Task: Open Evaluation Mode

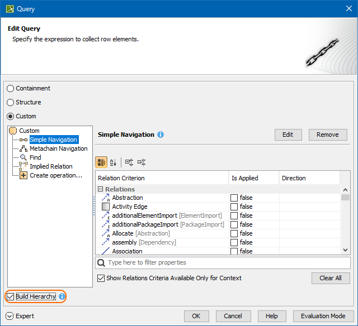Action: click(x=323, y=316)
